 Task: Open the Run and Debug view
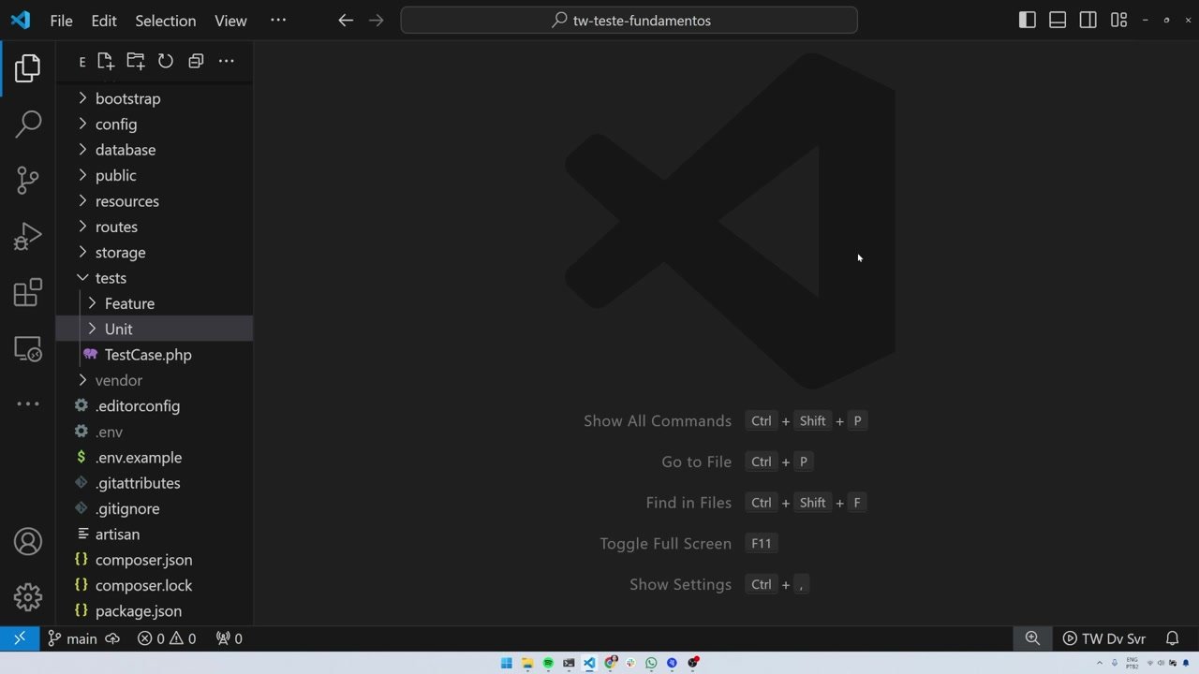[x=28, y=236]
